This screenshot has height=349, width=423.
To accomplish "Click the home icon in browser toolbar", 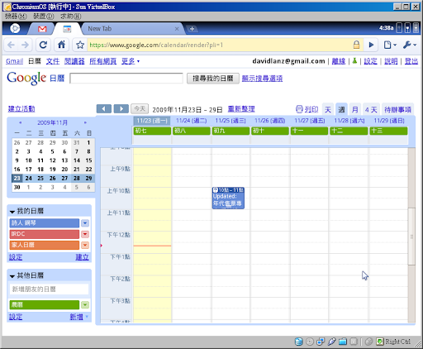I will point(61,45).
